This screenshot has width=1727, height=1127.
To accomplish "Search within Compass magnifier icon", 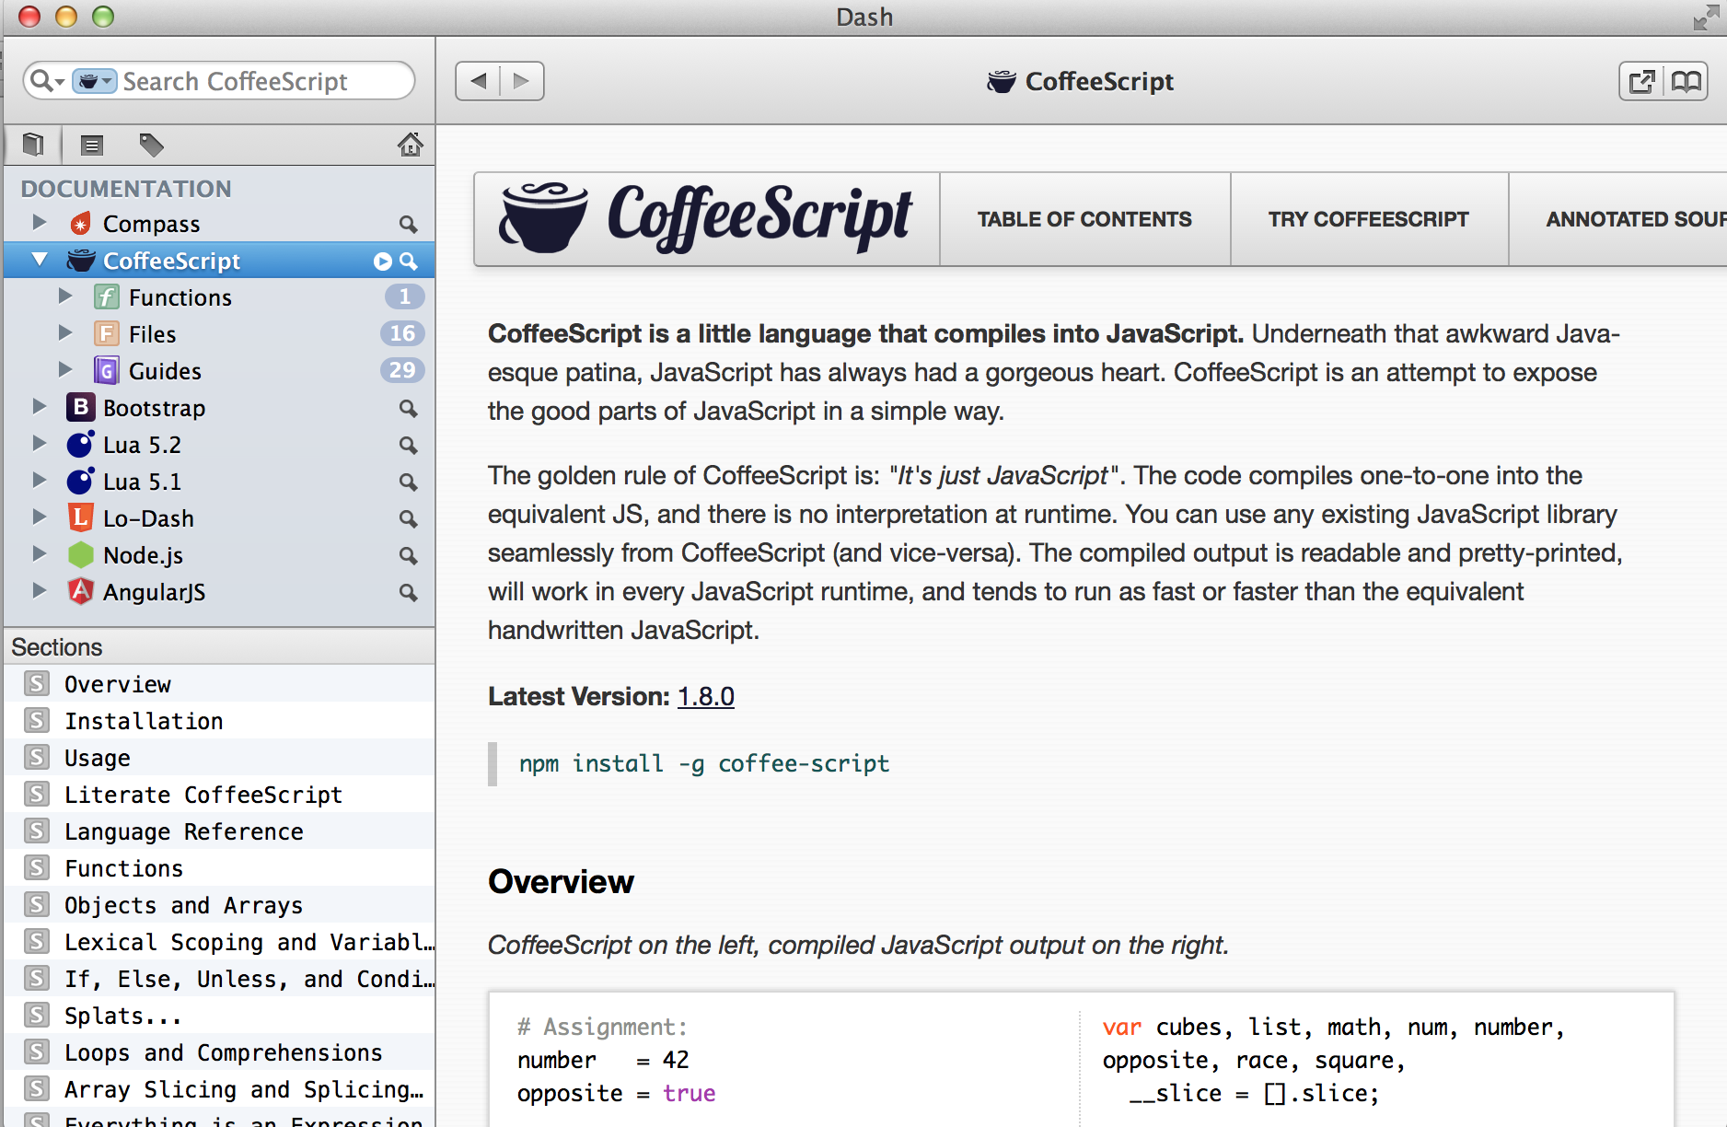I will tap(408, 224).
